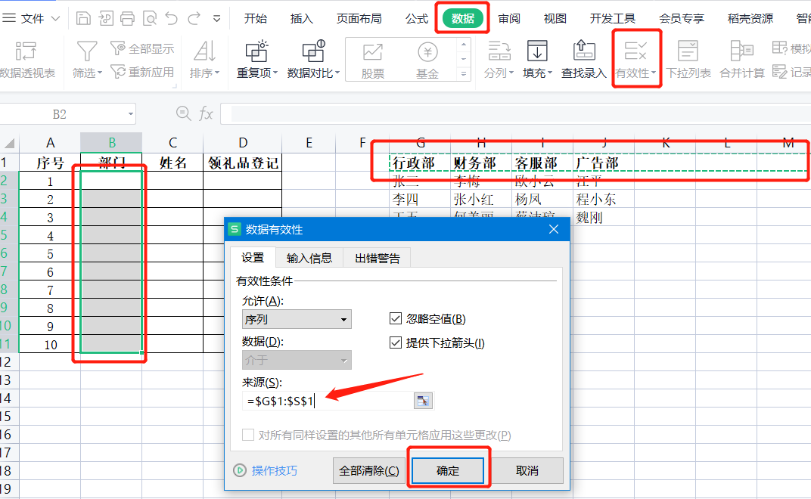Image resolution: width=811 pixels, height=499 pixels.
Task: Click 重新应用 in the ribbon
Action: point(143,72)
